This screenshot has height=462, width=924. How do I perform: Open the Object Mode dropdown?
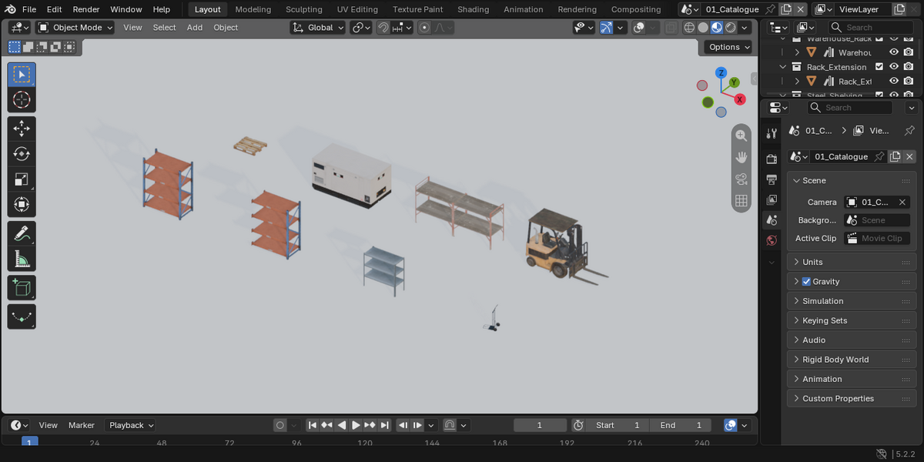(75, 28)
